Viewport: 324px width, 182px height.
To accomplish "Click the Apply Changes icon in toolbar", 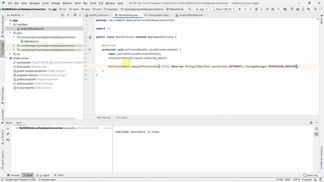I will point(245,9).
